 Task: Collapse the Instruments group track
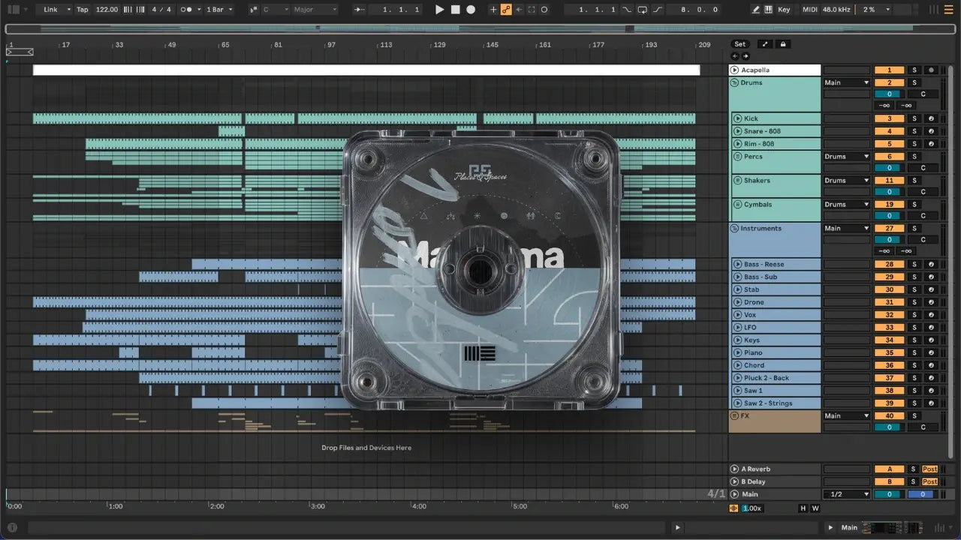click(735, 228)
